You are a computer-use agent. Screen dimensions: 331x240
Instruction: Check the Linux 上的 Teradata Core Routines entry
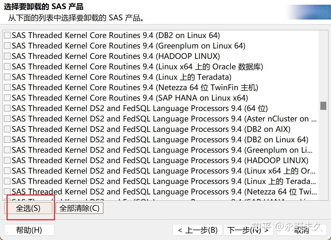pos(7,77)
